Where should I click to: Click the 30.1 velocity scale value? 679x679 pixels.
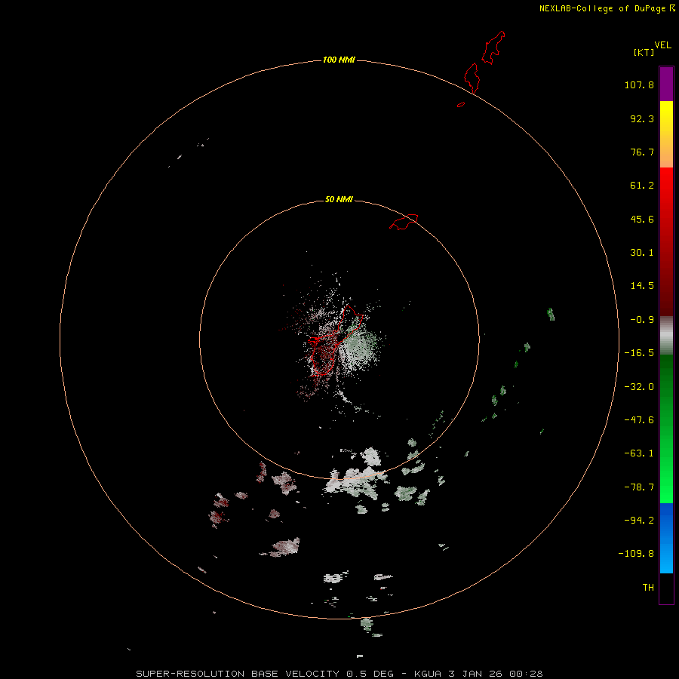(642, 253)
